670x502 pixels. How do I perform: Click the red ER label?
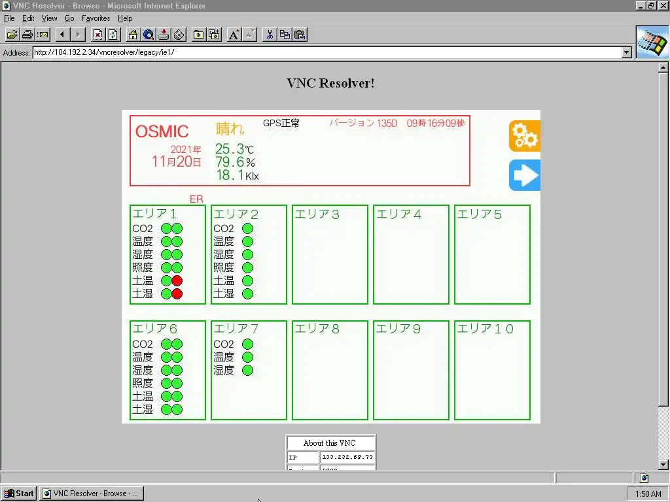[196, 199]
